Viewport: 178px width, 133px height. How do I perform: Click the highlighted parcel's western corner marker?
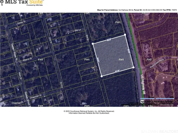(93, 44)
